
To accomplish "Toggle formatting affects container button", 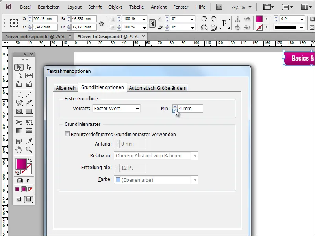I will 20,181.
